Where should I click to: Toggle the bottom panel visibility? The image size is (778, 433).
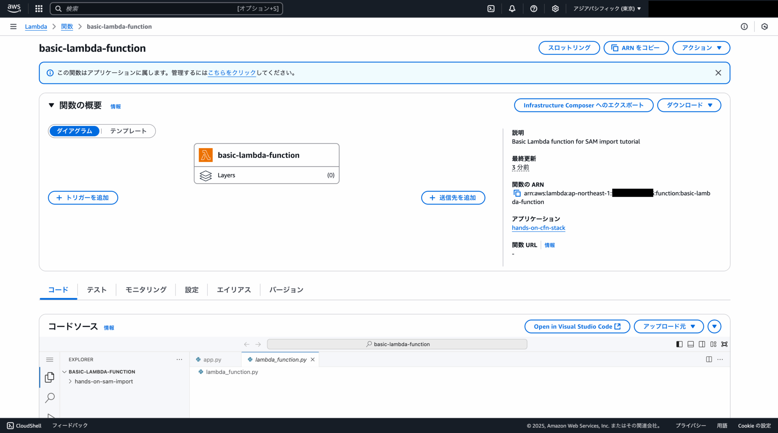pyautogui.click(x=690, y=344)
